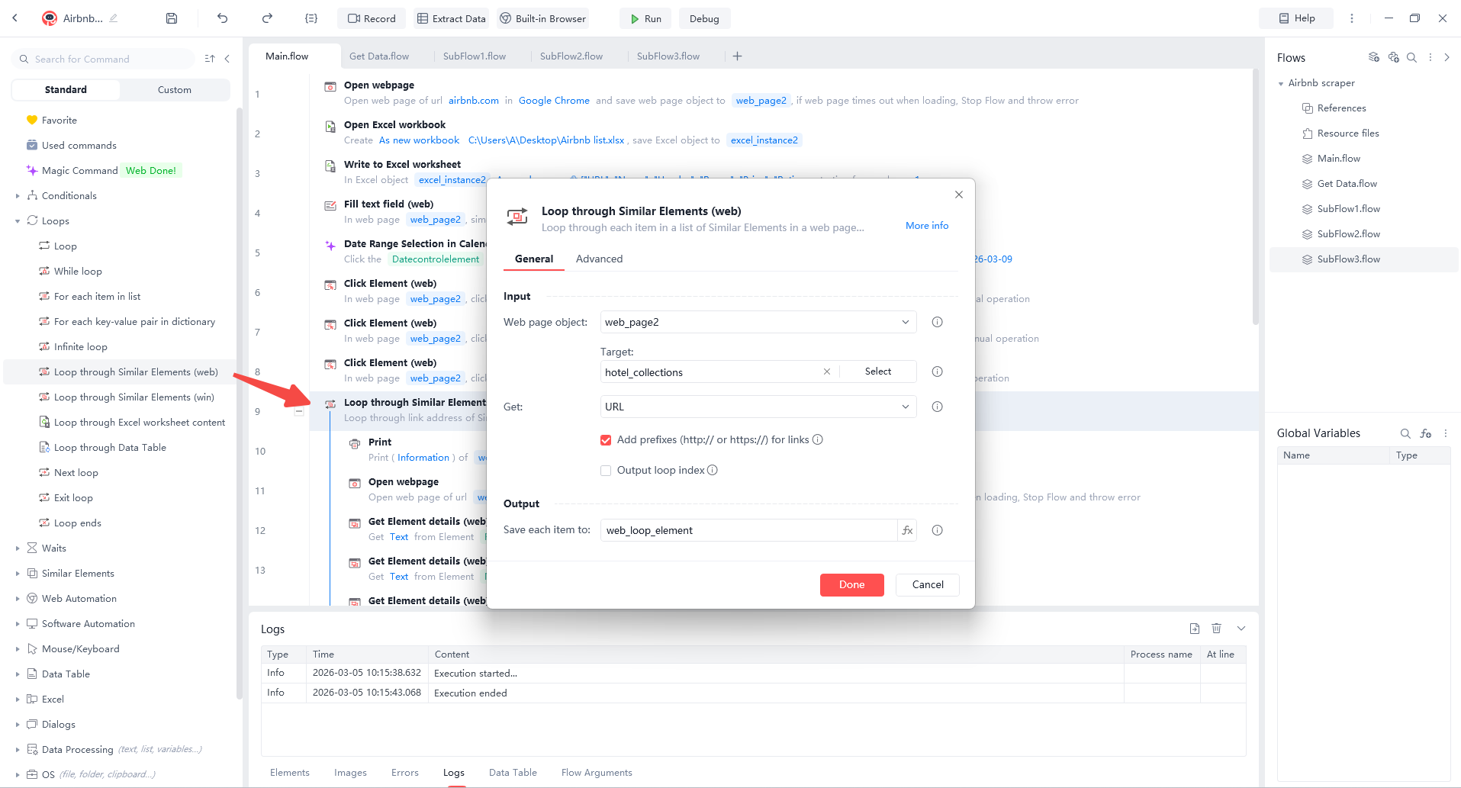
Task: Launch the Built-in Browser
Action: 542,18
